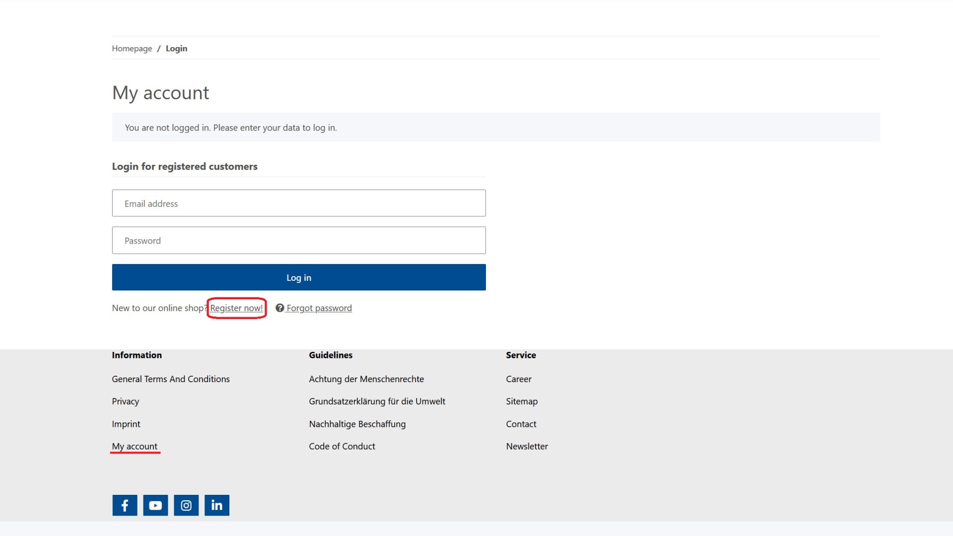Open the My account footer link
This screenshot has height=536, width=953.
135,446
